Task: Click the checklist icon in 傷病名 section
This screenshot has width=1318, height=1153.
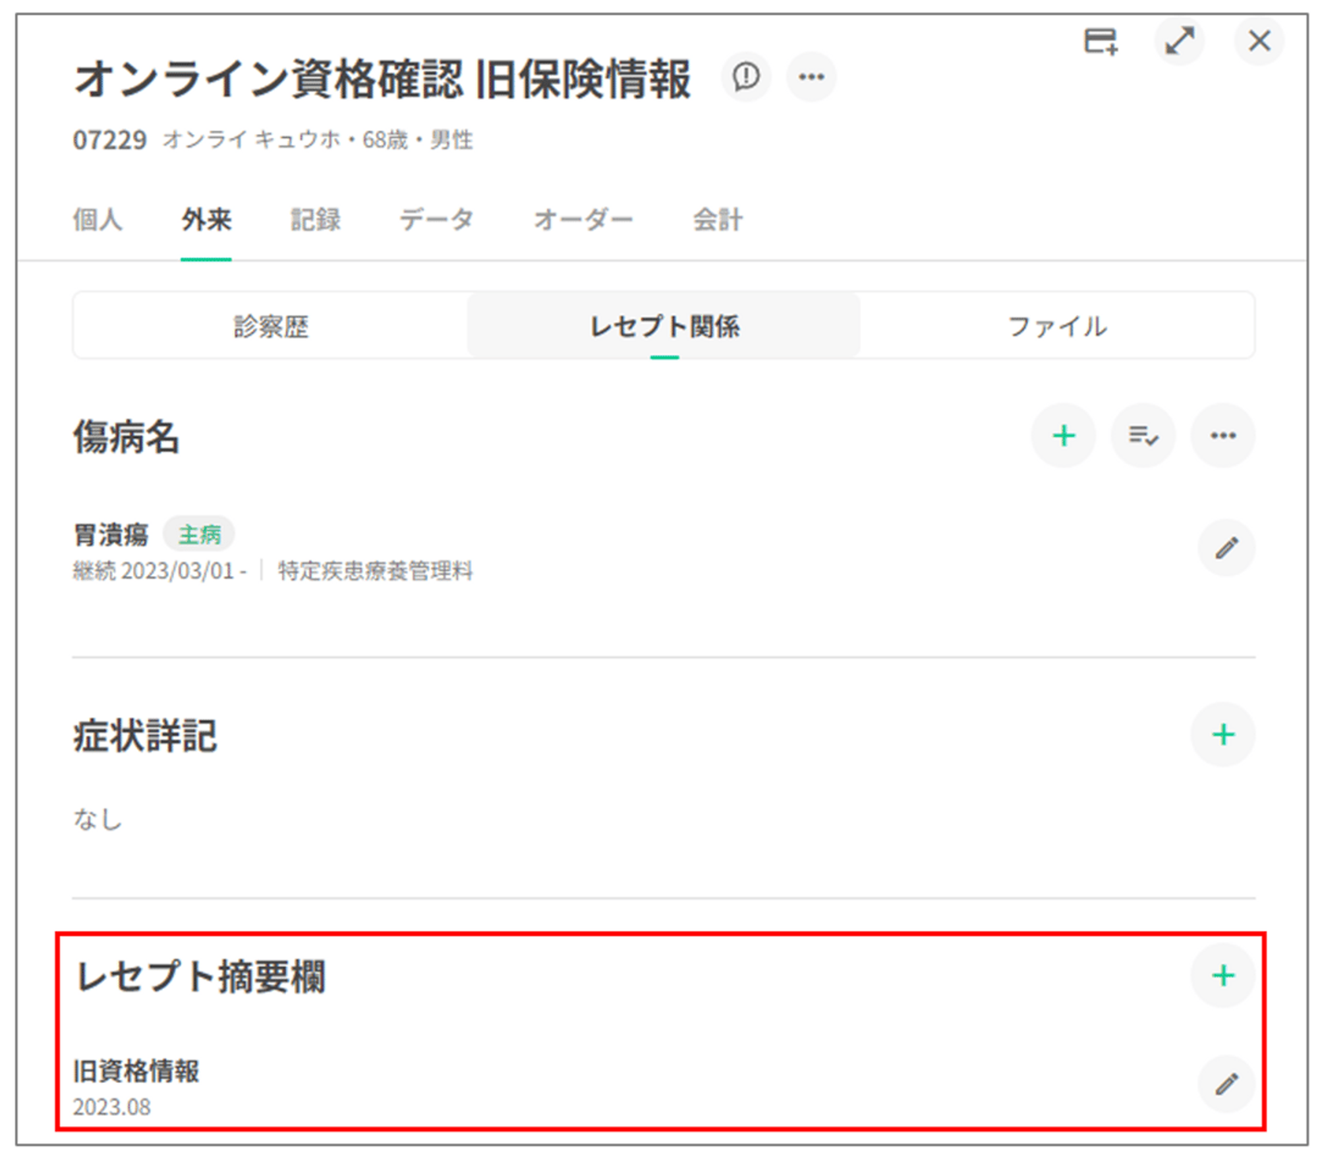Action: 1143,435
